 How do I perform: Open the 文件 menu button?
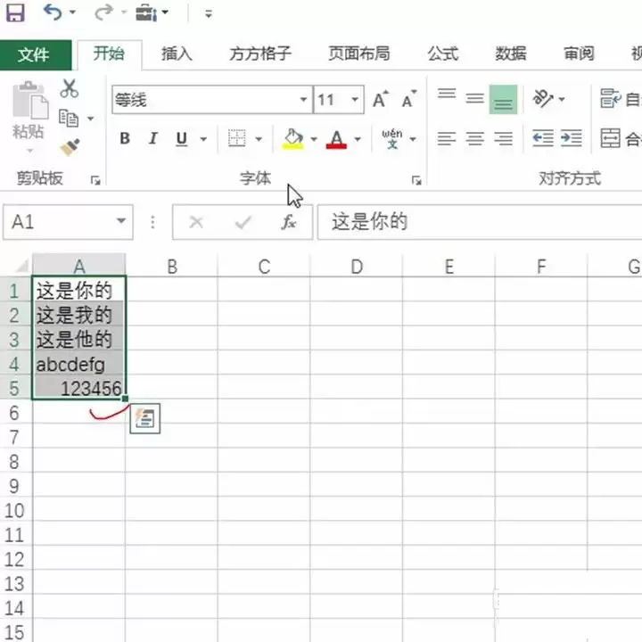pyautogui.click(x=34, y=54)
